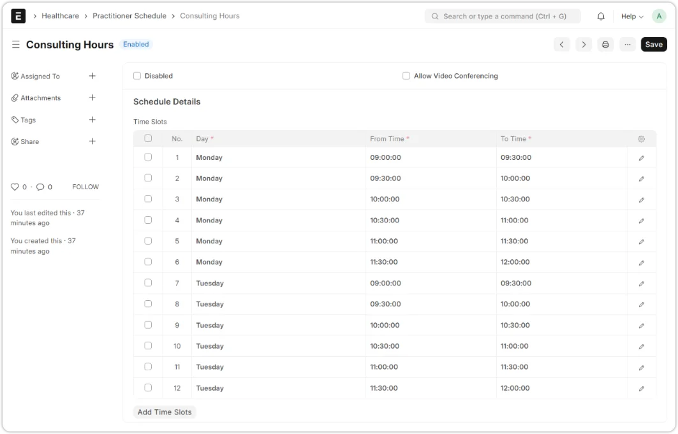The image size is (678, 434).
Task: Navigate to Healthcare breadcrumb
Action: 60,16
